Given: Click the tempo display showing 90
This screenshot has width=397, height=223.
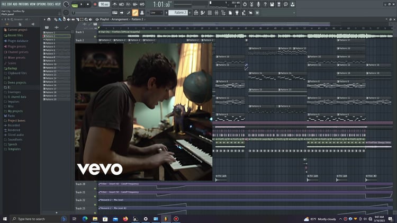Looking at the screenshot, I should (104, 4).
